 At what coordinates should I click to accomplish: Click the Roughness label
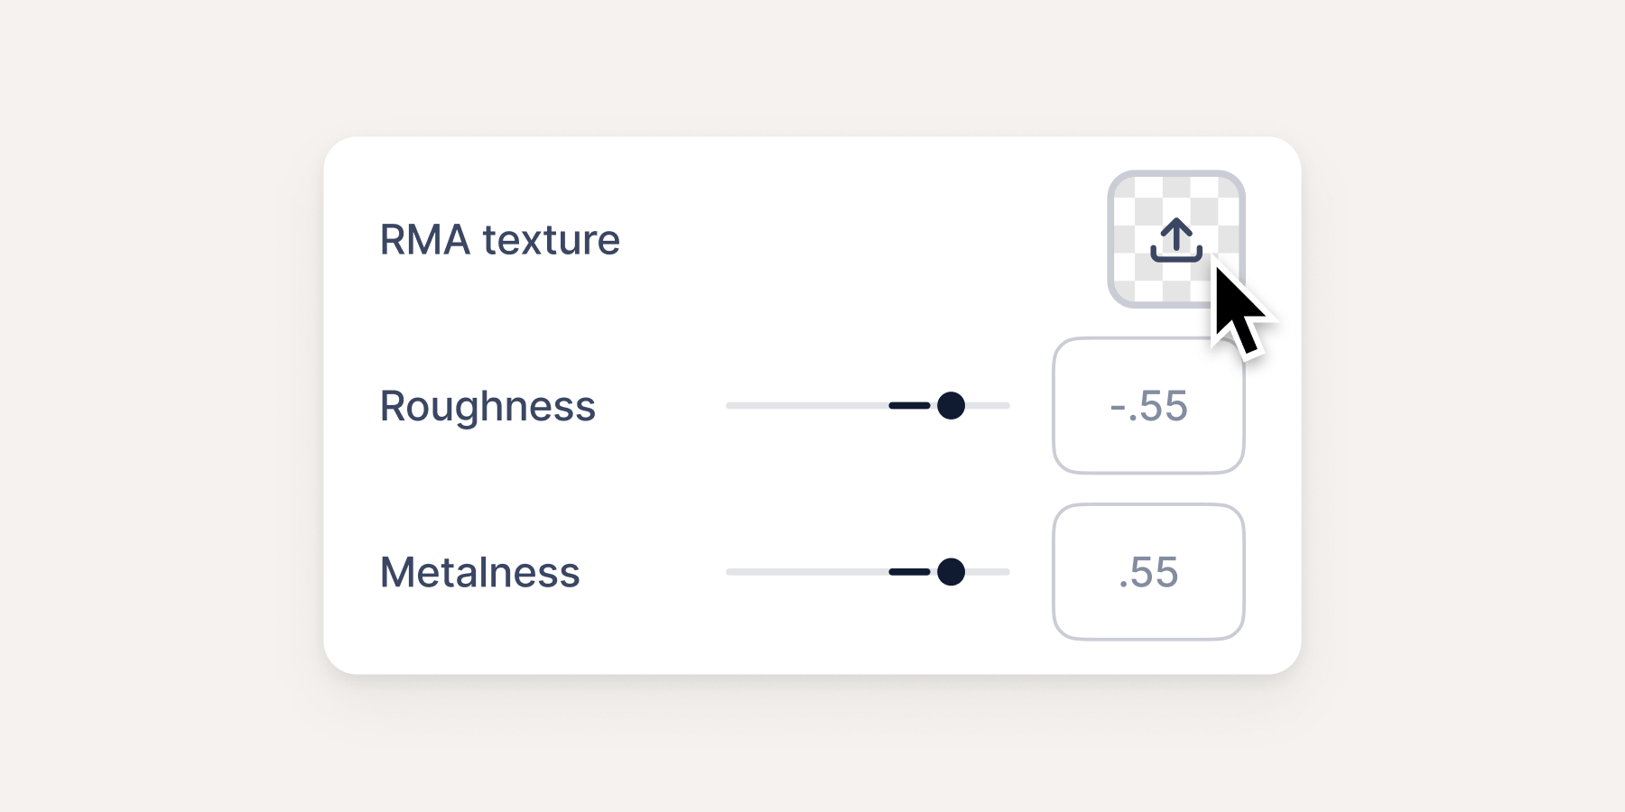tap(487, 406)
